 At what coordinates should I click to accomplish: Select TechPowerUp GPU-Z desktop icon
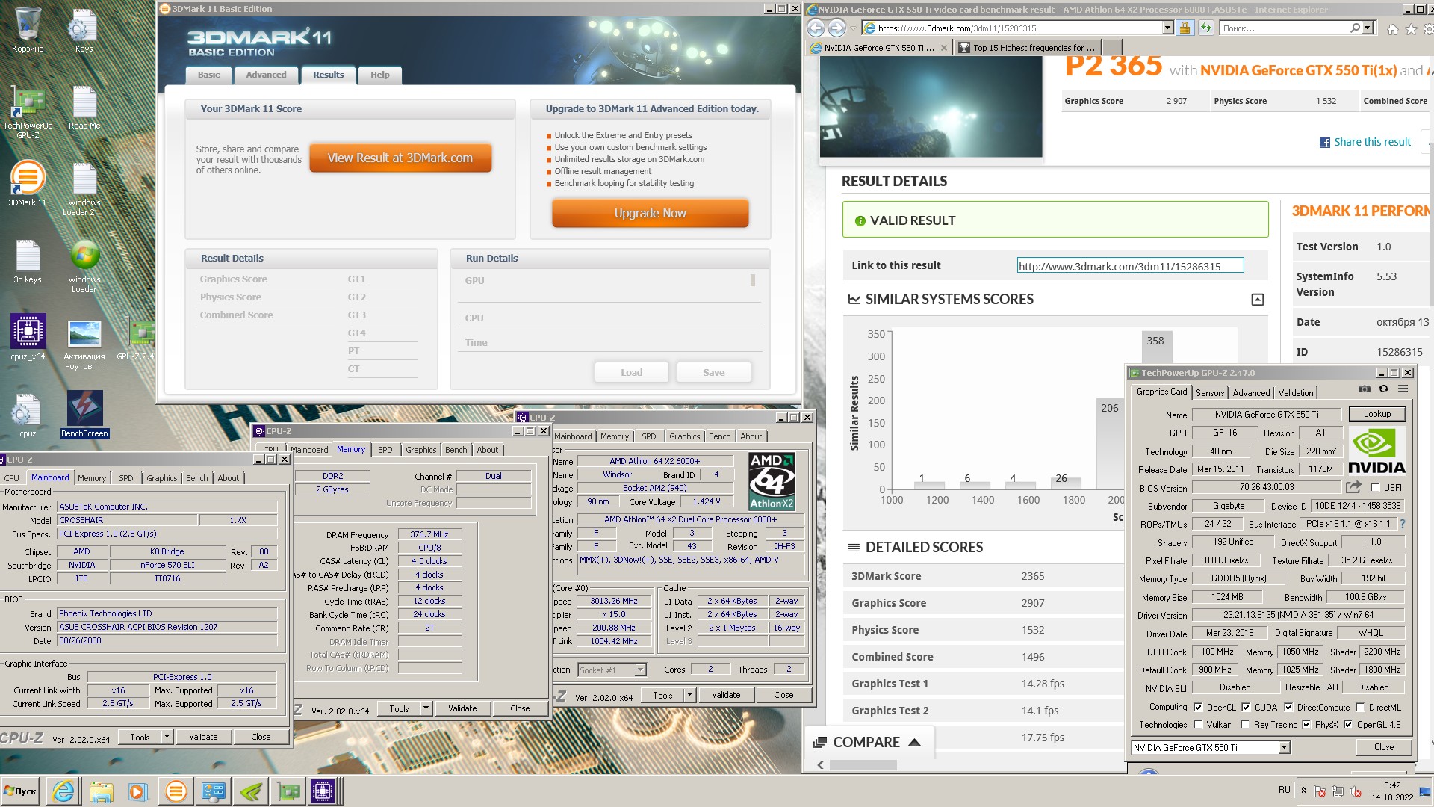28,112
